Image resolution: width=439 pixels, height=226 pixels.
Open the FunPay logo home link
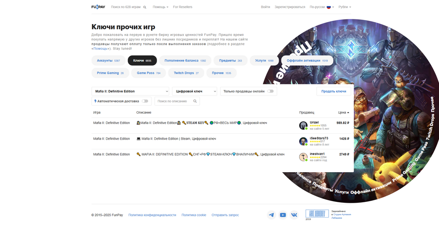click(x=98, y=7)
